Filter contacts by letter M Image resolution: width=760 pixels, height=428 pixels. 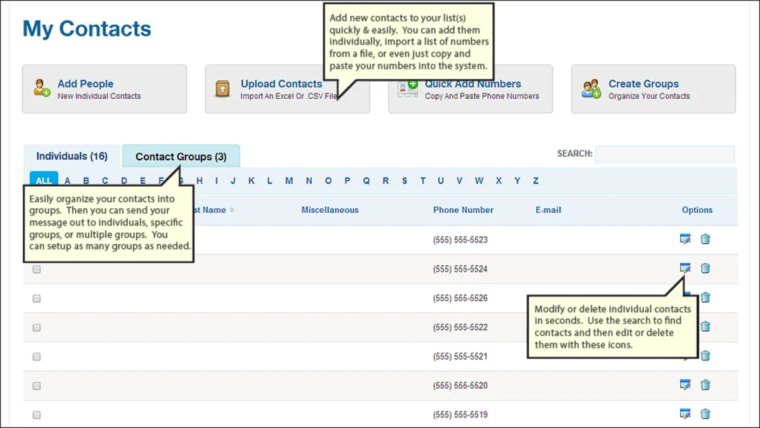[289, 180]
